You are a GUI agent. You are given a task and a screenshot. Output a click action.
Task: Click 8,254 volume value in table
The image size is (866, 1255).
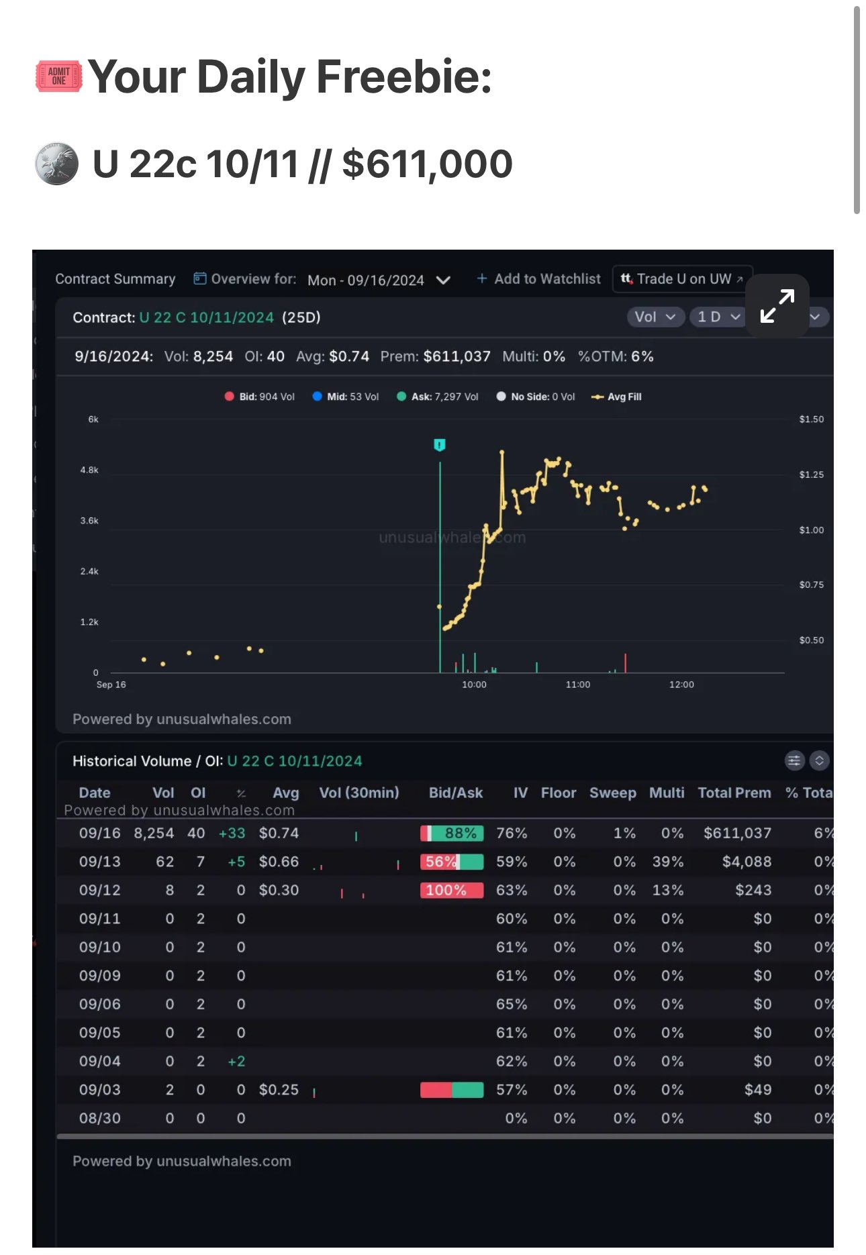click(154, 833)
